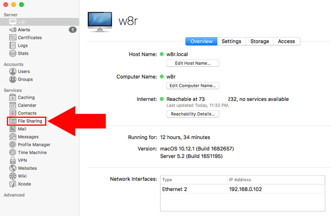The width and height of the screenshot is (331, 216).
Task: Open Websites globe icon
Action: [13, 168]
